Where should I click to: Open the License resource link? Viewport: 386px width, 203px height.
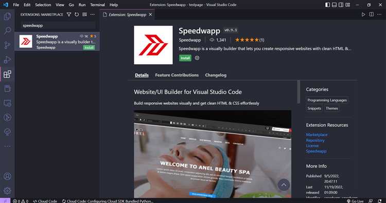pyautogui.click(x=312, y=146)
